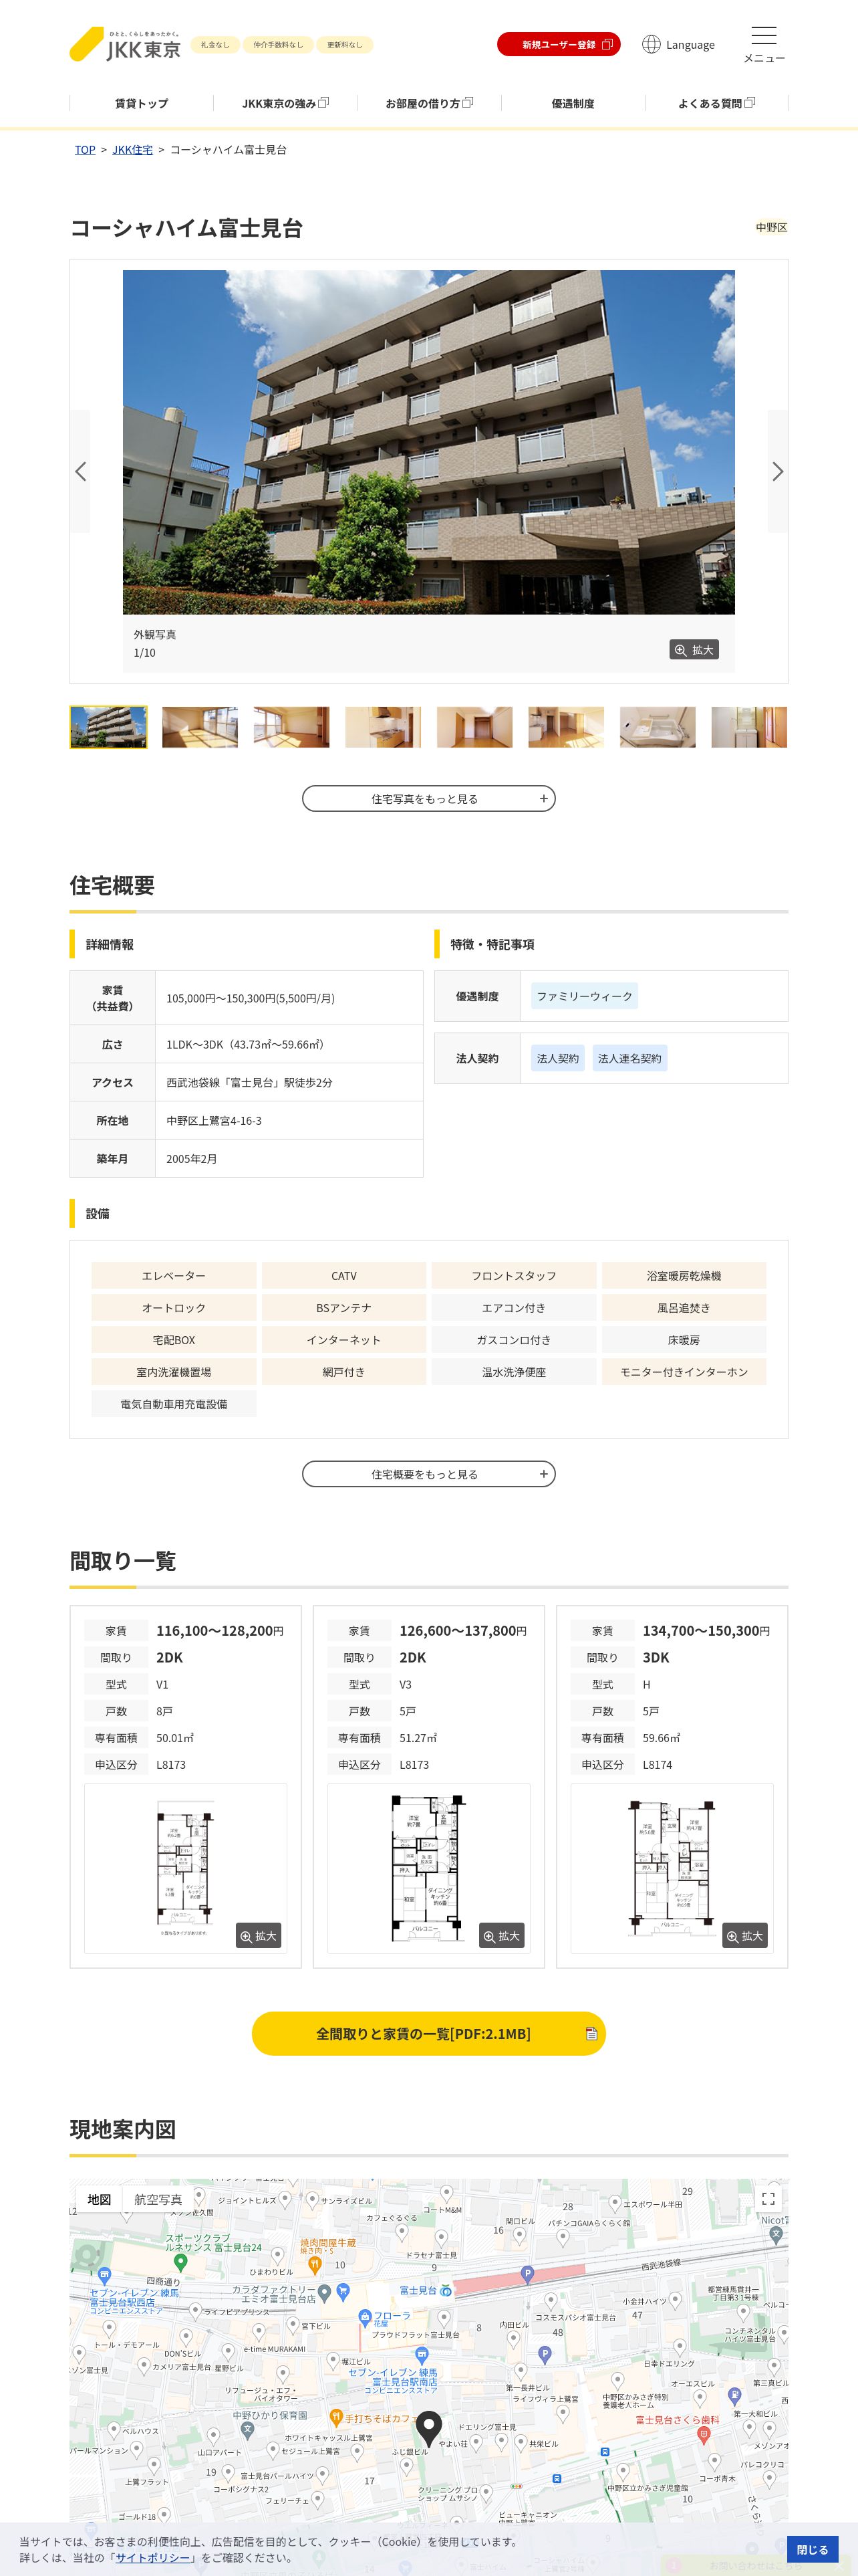858x2576 pixels.
Task: Expand 住宅写真をもっと見る
Action: [x=428, y=799]
